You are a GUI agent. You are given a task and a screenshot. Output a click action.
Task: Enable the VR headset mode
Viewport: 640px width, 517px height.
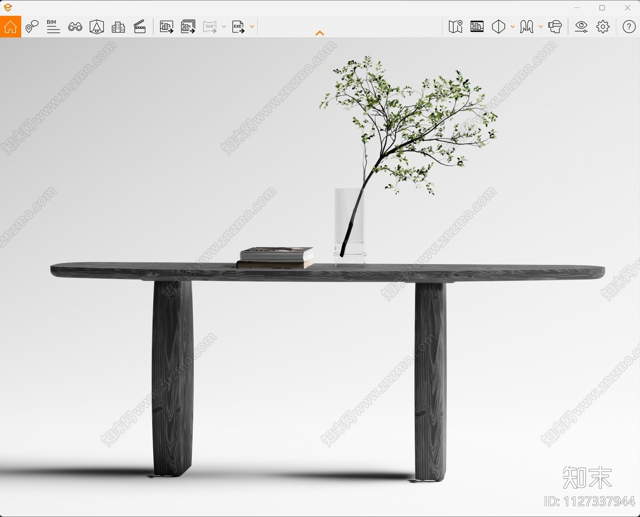[x=555, y=27]
